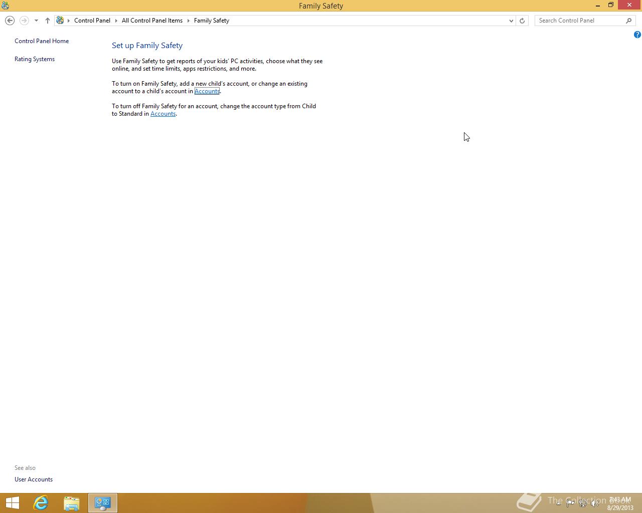Open address bar history dropdown
642x513 pixels.
tap(511, 21)
